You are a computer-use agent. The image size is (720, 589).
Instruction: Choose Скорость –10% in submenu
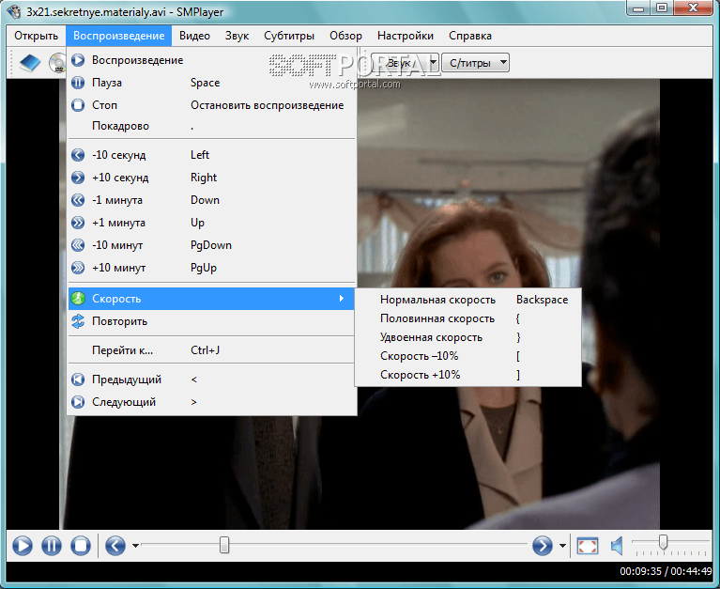467,356
